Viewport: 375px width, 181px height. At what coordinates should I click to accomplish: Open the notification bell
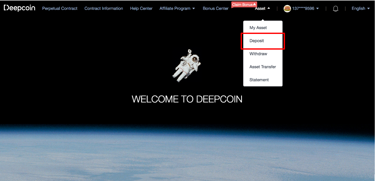(x=336, y=9)
